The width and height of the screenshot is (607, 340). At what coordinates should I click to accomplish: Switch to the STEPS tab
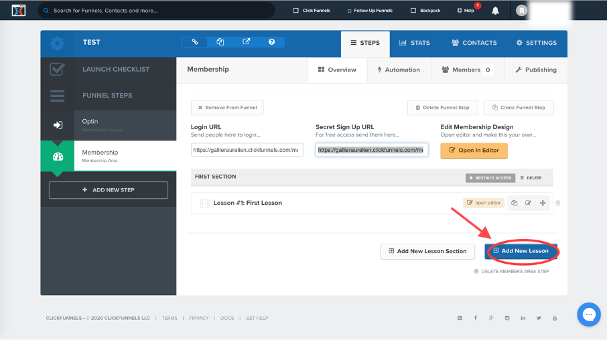(x=365, y=43)
